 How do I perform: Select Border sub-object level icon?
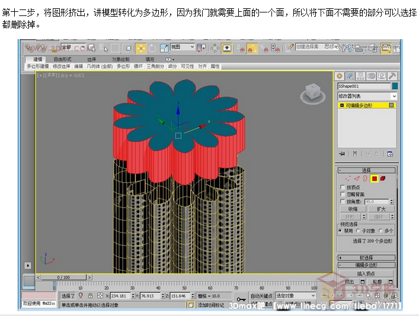point(365,178)
